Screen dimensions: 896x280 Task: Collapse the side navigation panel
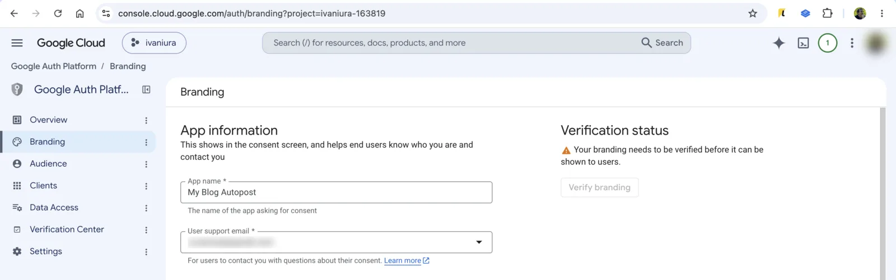[x=146, y=89]
